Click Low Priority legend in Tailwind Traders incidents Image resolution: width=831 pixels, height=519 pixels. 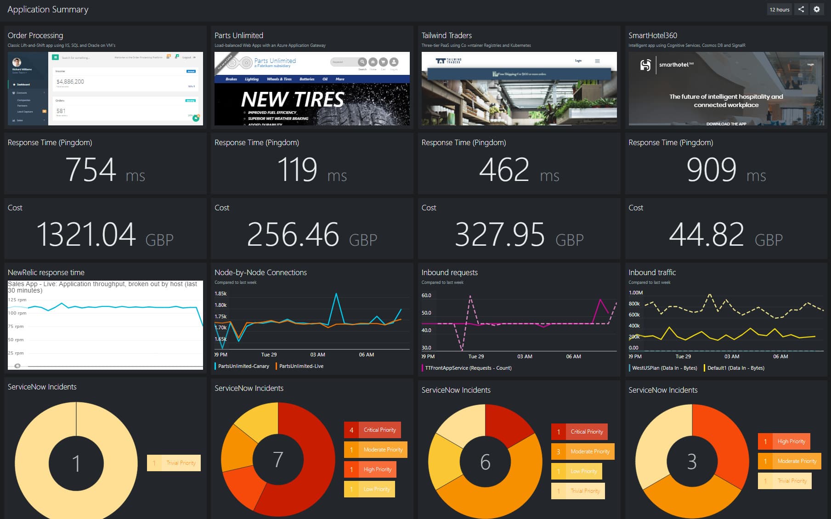click(x=577, y=471)
